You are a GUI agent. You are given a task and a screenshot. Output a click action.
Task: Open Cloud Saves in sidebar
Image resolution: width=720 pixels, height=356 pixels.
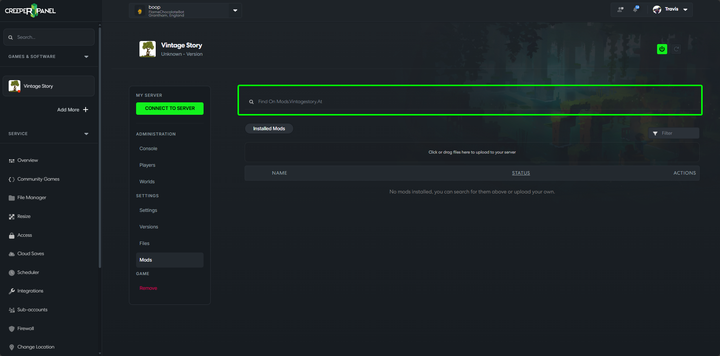pyautogui.click(x=30, y=254)
